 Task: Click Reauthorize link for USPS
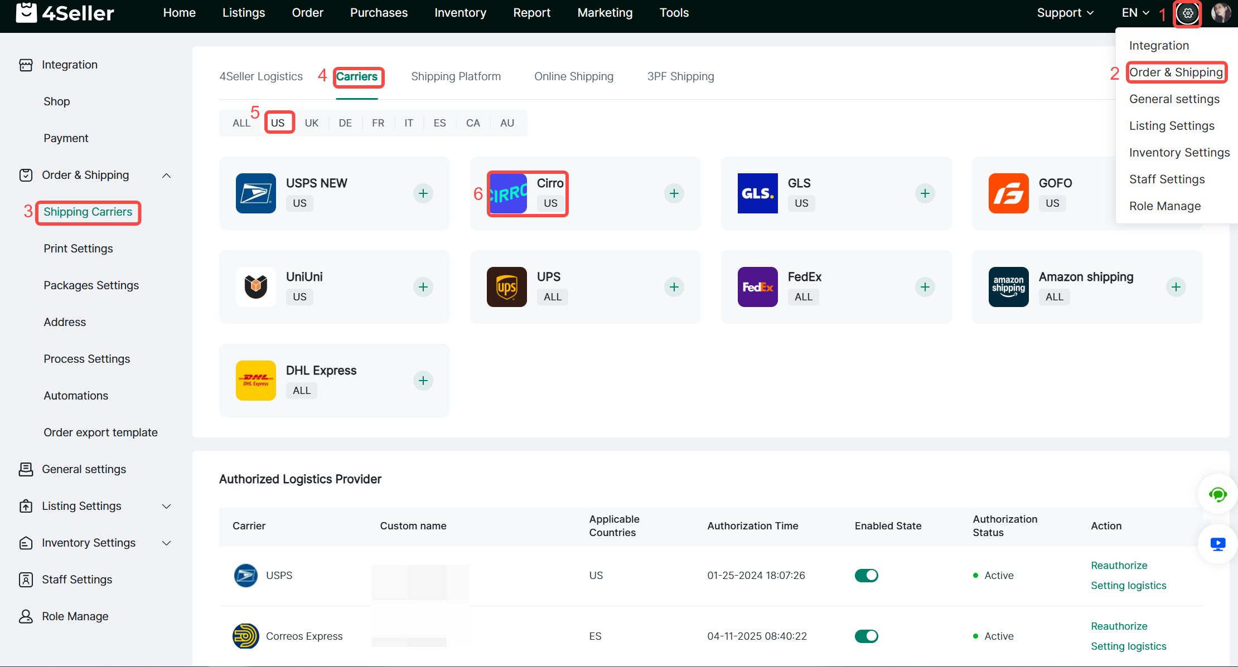click(1119, 565)
